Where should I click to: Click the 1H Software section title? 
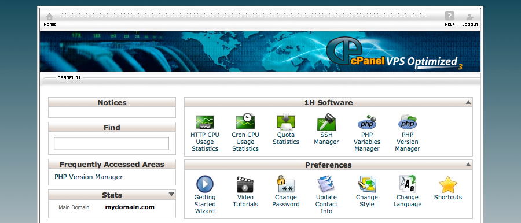(328, 102)
